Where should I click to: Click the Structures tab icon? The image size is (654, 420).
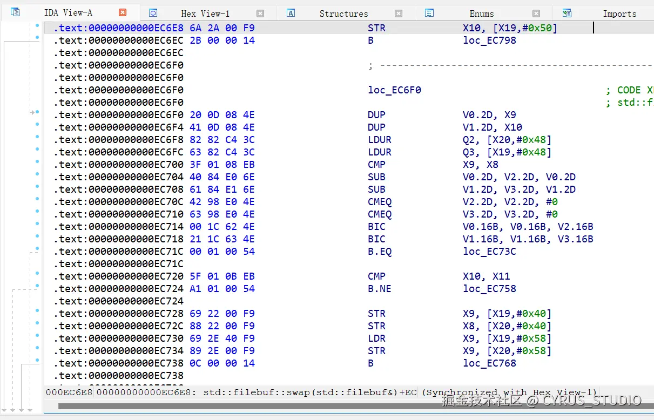click(x=291, y=13)
